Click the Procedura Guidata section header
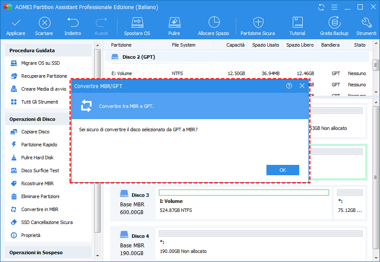The height and width of the screenshot is (262, 380). click(x=48, y=51)
